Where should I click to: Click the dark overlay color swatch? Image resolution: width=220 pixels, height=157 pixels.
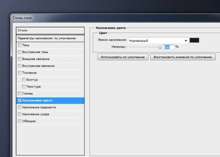tap(194, 40)
